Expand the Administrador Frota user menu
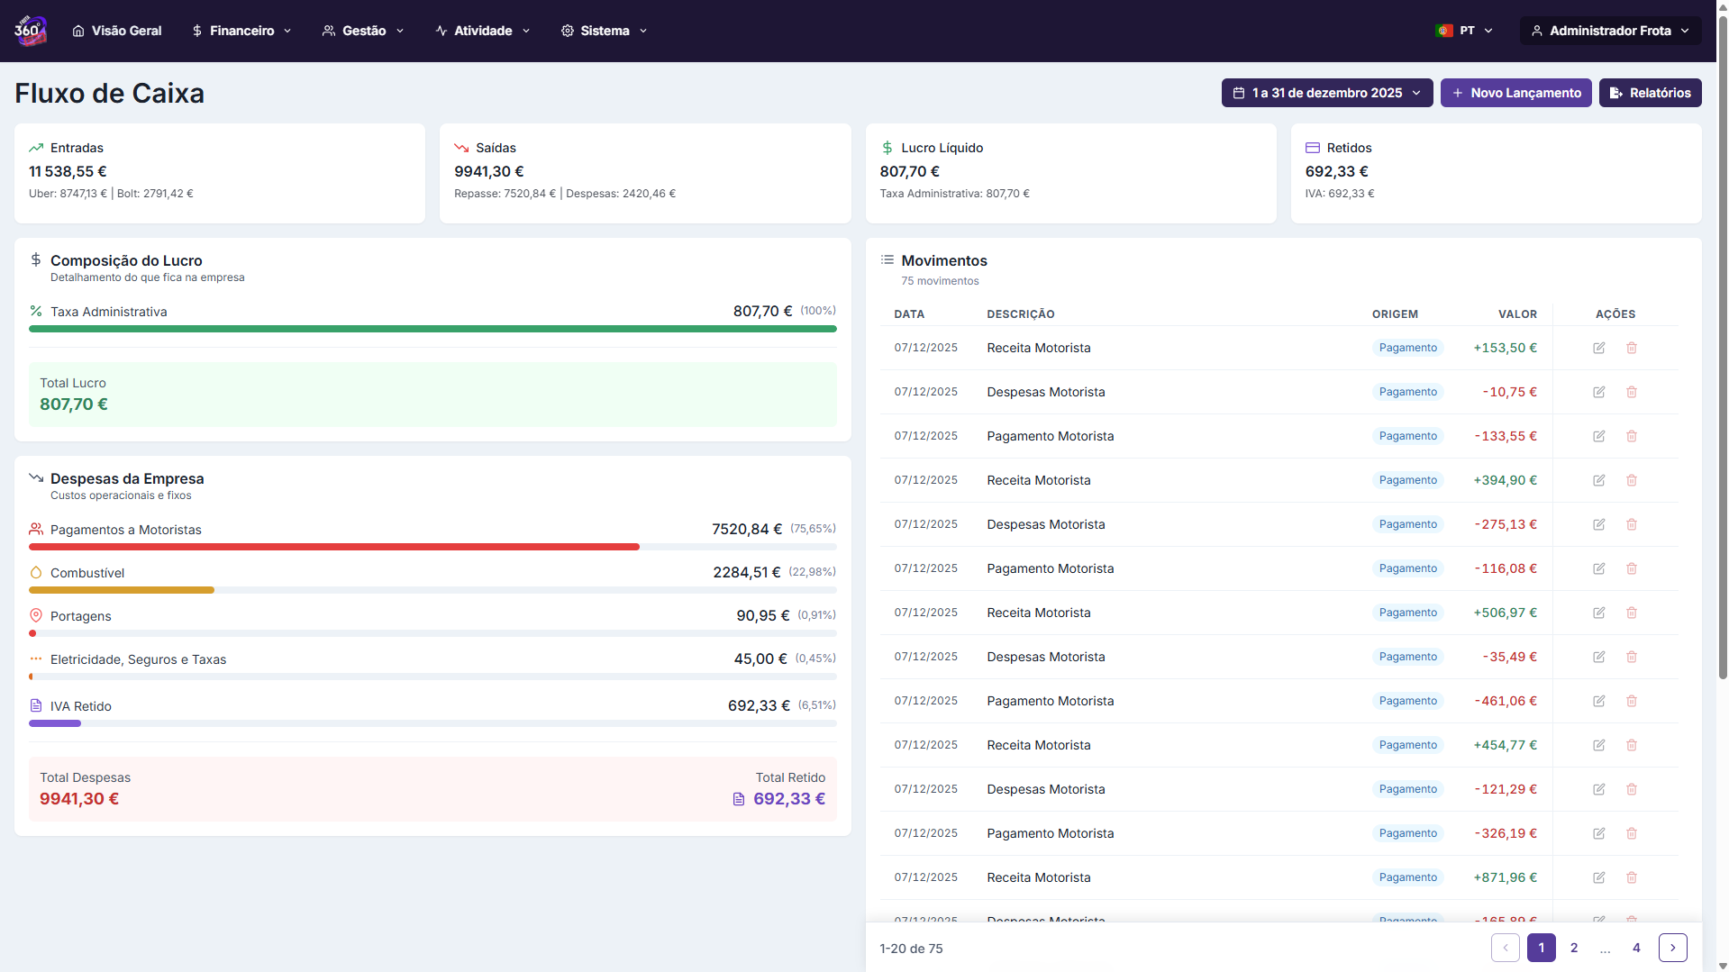This screenshot has width=1729, height=972. coord(1610,31)
